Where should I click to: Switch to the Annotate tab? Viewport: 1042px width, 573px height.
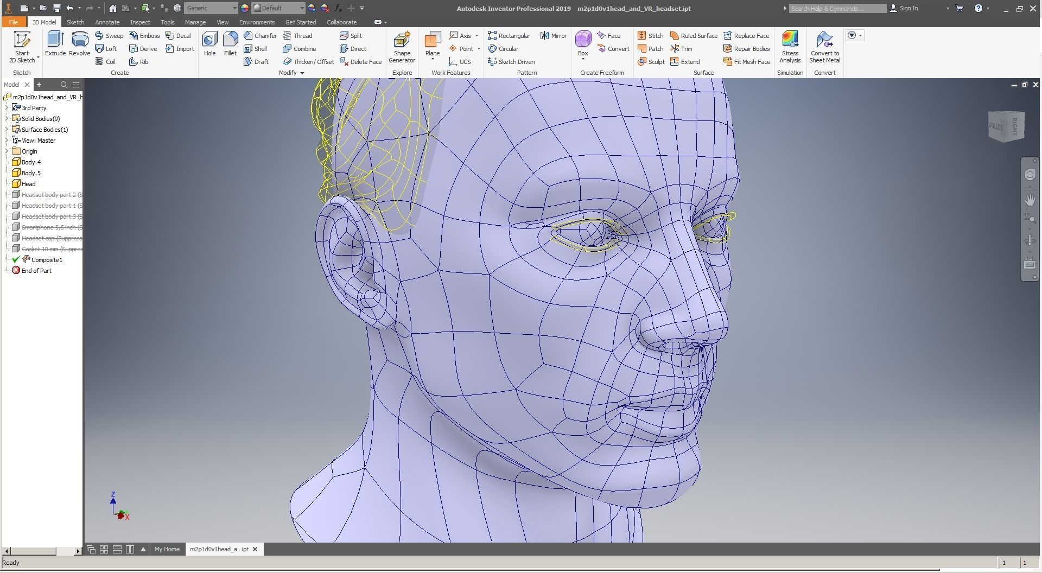107,22
